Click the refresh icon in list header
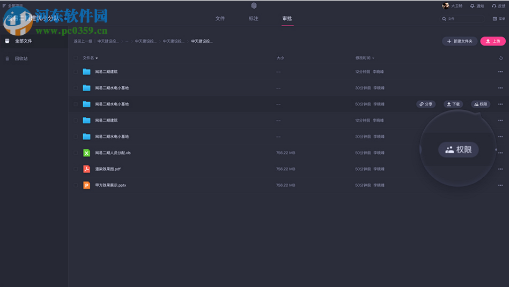 pos(500,58)
